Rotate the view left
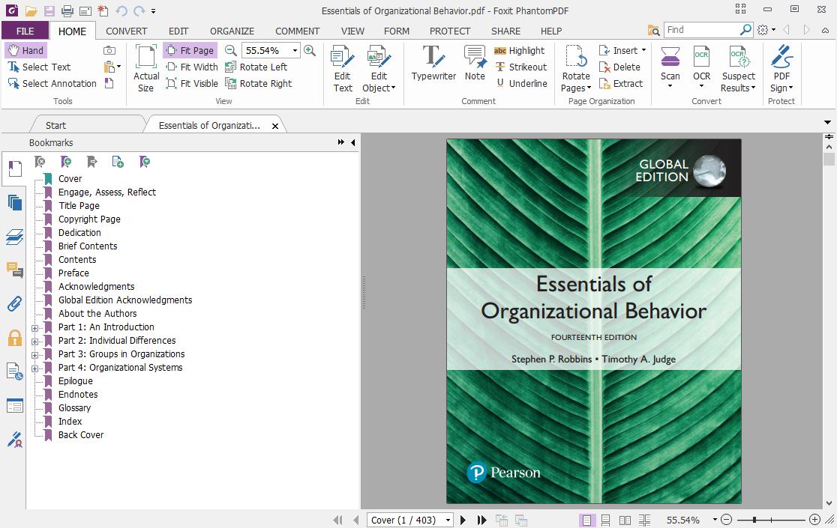The width and height of the screenshot is (837, 528). tap(256, 67)
